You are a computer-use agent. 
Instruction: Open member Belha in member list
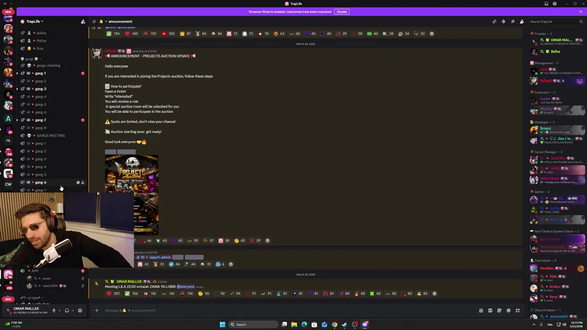(556, 51)
